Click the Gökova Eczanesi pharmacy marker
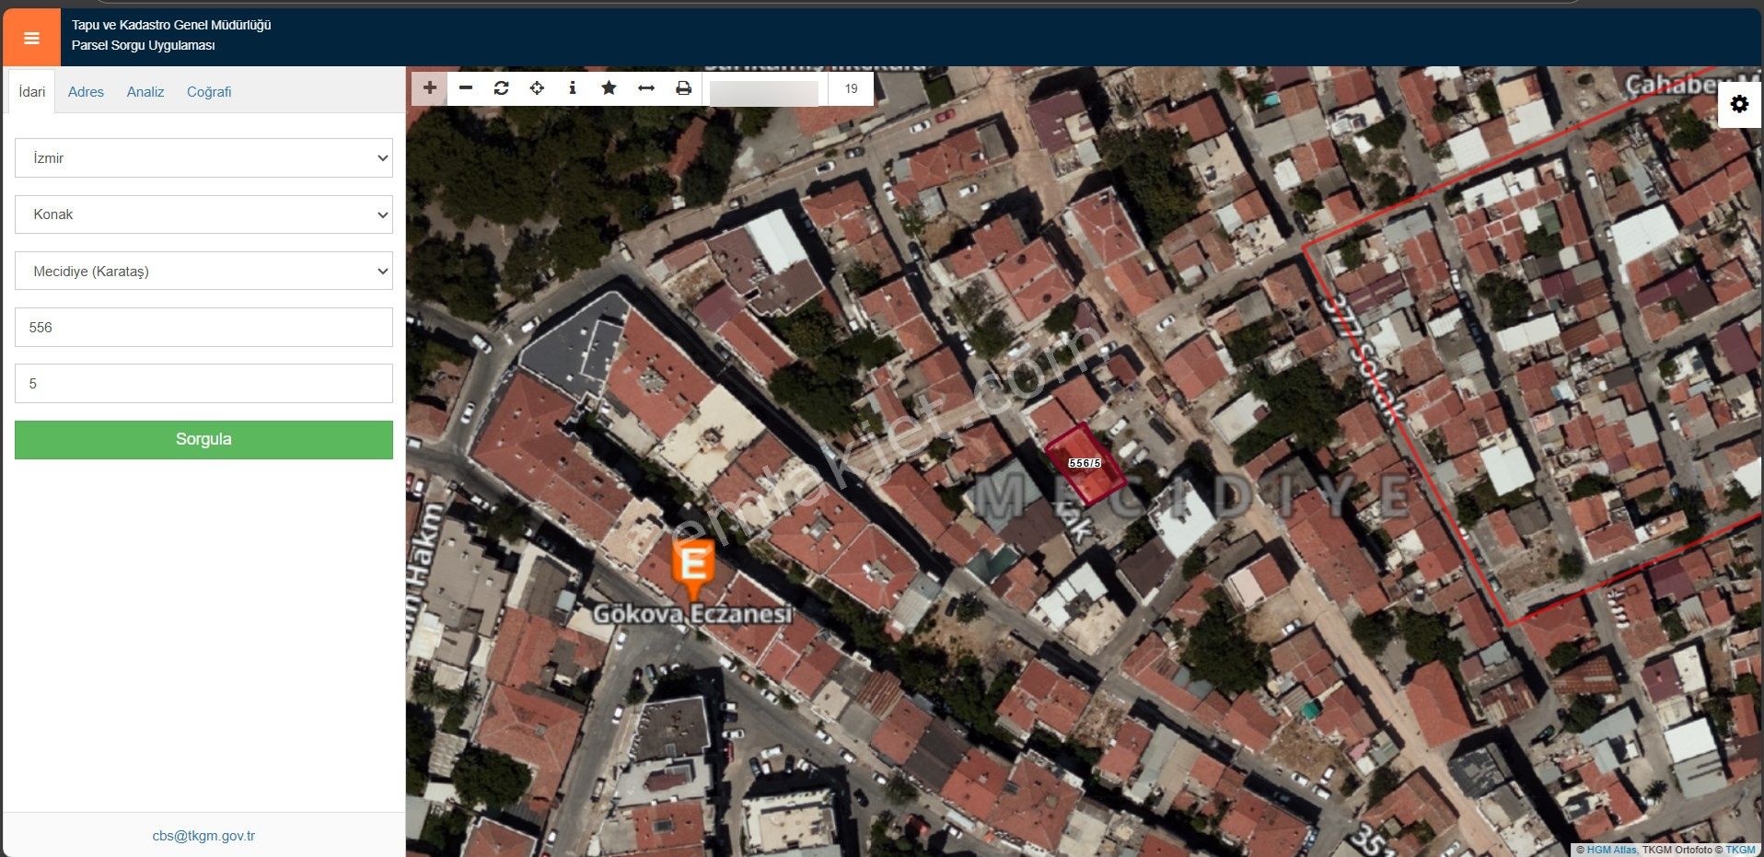This screenshot has height=857, width=1764. [x=693, y=563]
